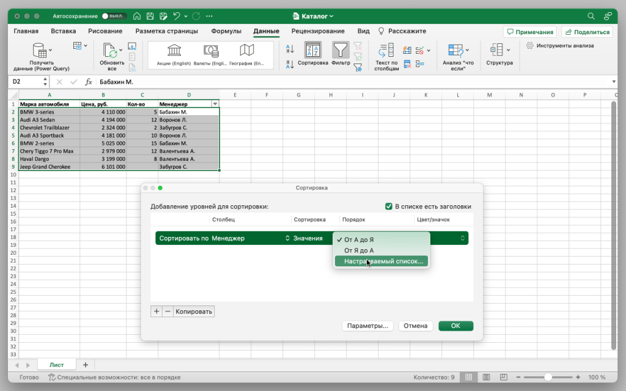Open the Менеджер column filter dropdown
The image size is (626, 391).
pyautogui.click(x=215, y=104)
